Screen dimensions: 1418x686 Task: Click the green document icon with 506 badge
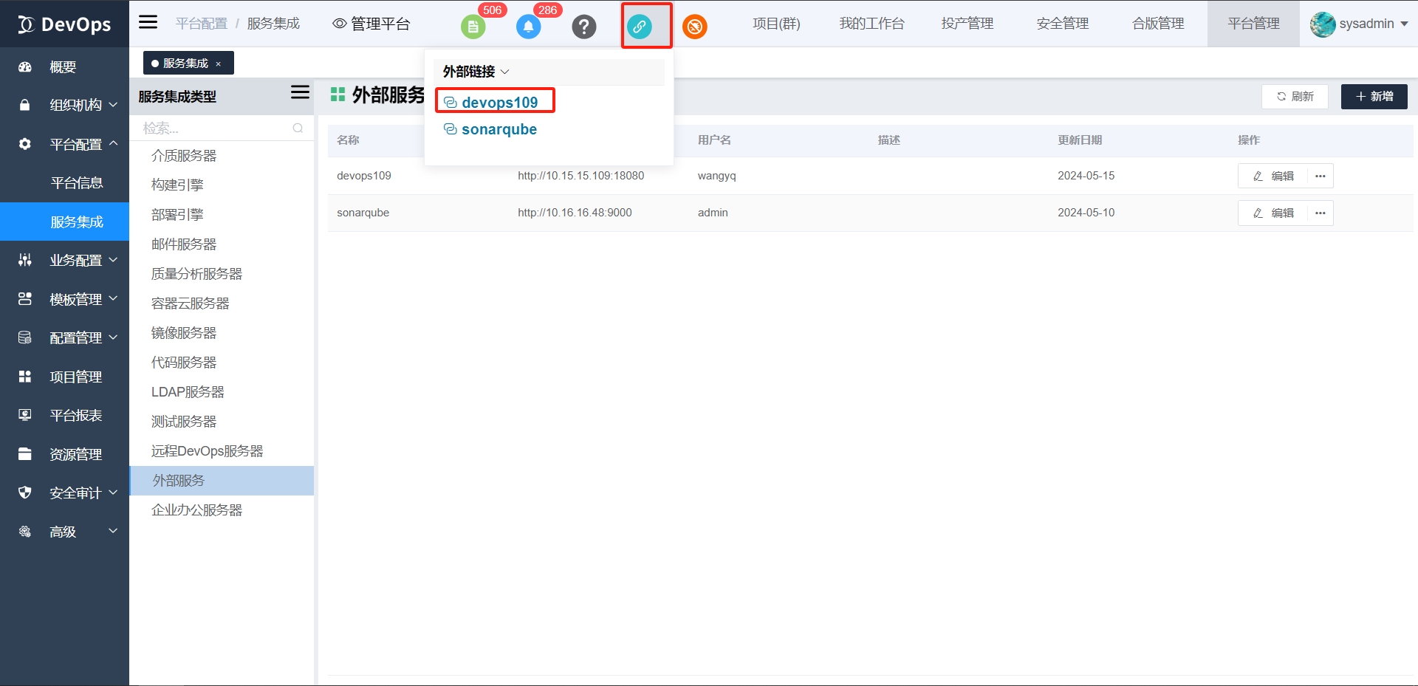point(473,27)
